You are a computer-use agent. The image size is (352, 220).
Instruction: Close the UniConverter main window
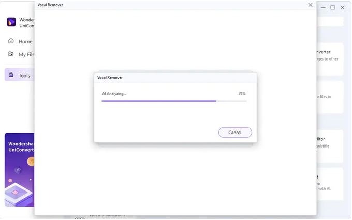point(342,8)
